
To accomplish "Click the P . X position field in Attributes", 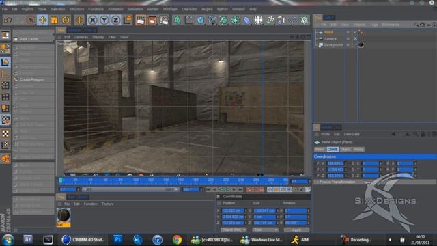I will coord(335,163).
